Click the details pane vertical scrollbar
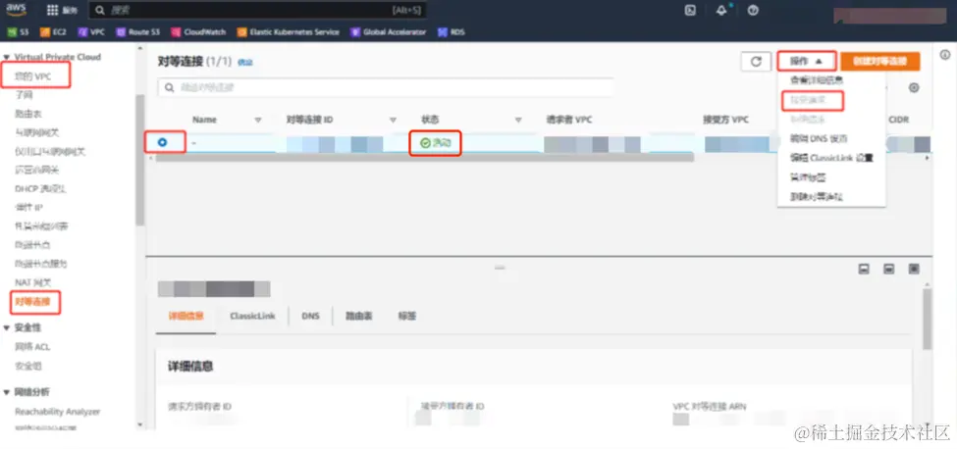The image size is (957, 449). [928, 319]
